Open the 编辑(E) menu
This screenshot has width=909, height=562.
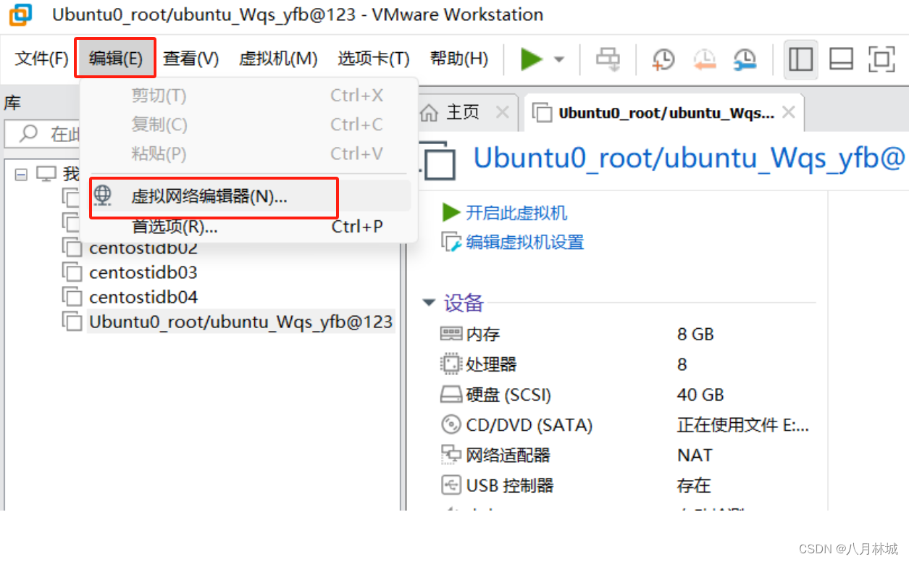pos(115,59)
